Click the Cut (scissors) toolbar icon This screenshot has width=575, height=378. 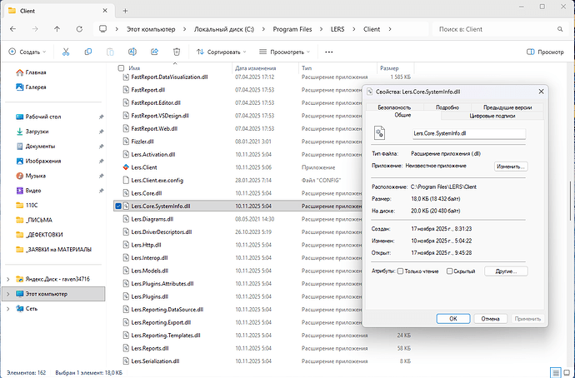65,52
